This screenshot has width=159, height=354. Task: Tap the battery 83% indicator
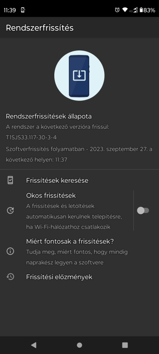click(147, 10)
